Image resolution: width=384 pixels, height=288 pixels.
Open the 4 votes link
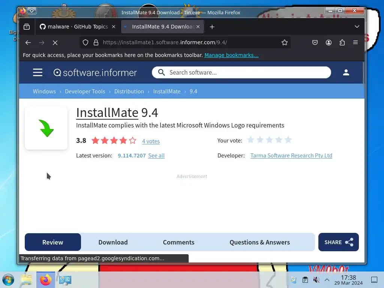click(x=151, y=141)
